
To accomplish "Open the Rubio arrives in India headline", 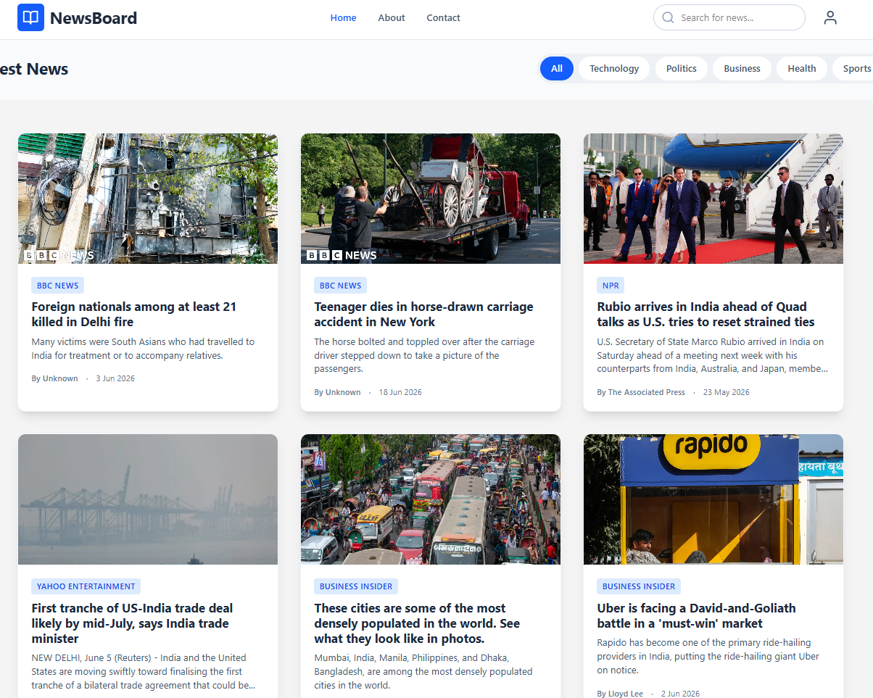I will [706, 315].
